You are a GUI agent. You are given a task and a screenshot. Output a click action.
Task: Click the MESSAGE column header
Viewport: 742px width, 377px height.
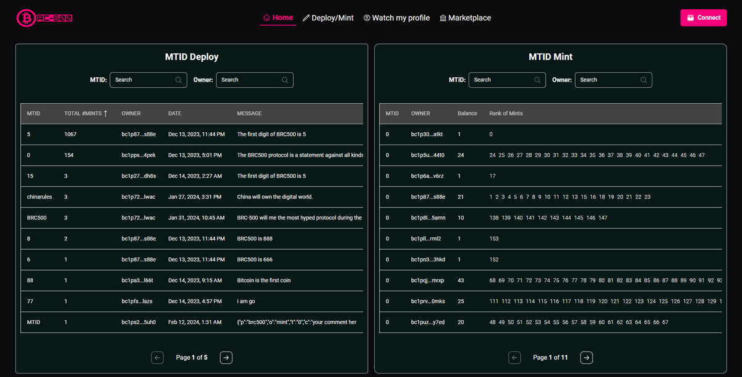pyautogui.click(x=249, y=114)
